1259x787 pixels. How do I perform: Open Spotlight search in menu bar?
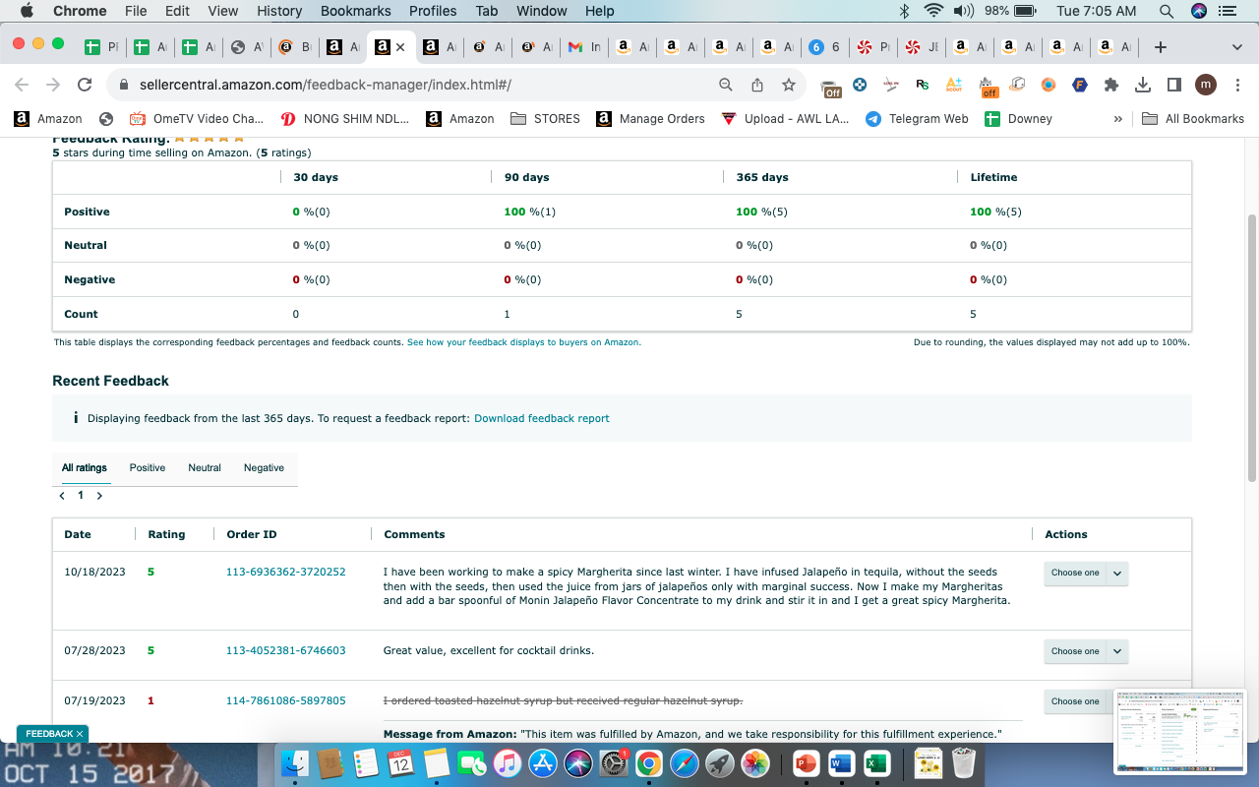1167,11
